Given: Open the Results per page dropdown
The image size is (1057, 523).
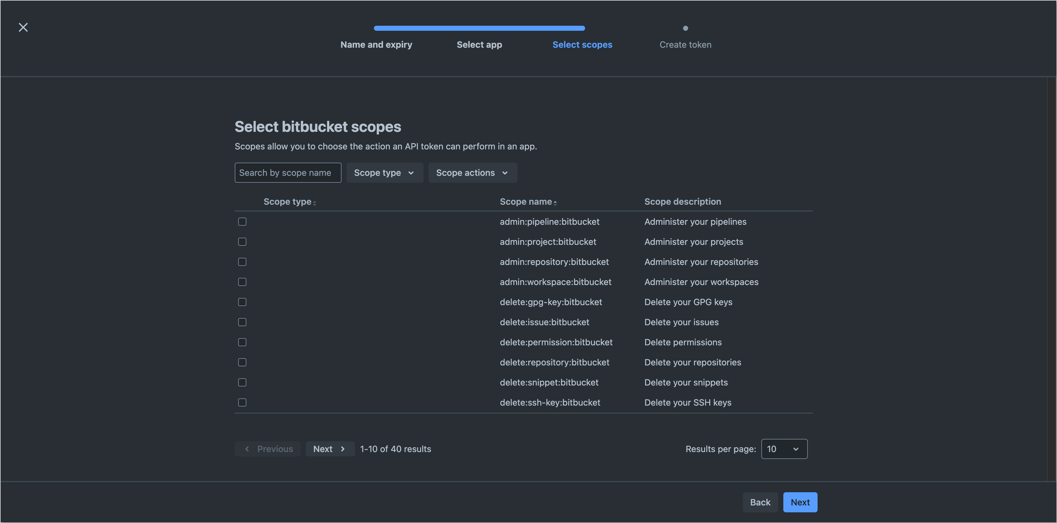Looking at the screenshot, I should pyautogui.click(x=784, y=449).
